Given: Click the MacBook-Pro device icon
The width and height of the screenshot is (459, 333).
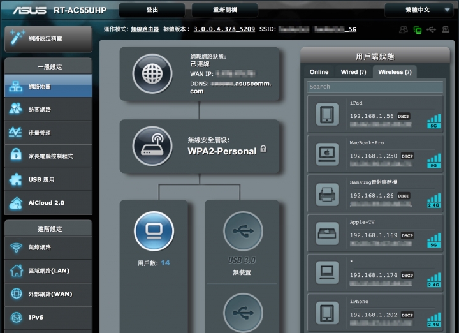Looking at the screenshot, I should coord(327,154).
